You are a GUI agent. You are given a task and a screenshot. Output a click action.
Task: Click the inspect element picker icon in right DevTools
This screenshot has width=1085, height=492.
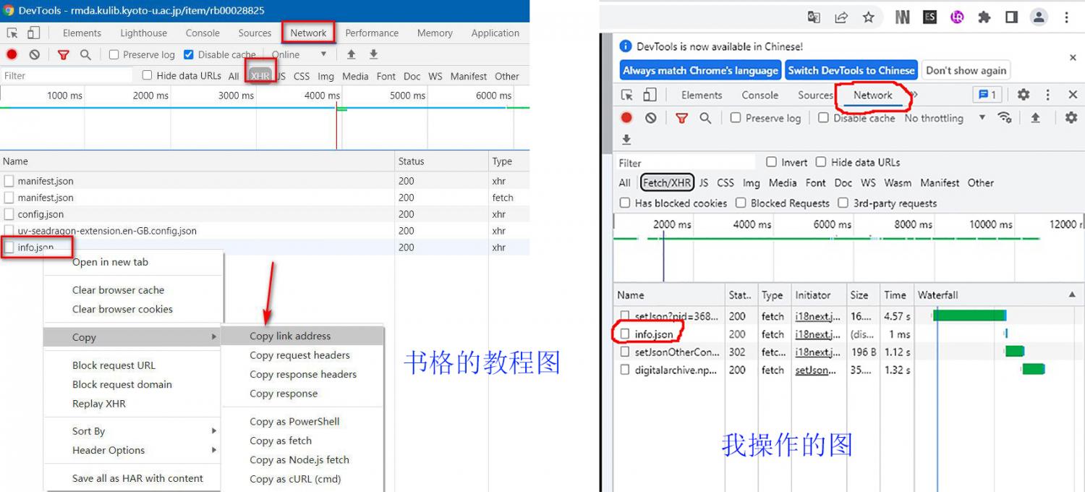tap(627, 95)
